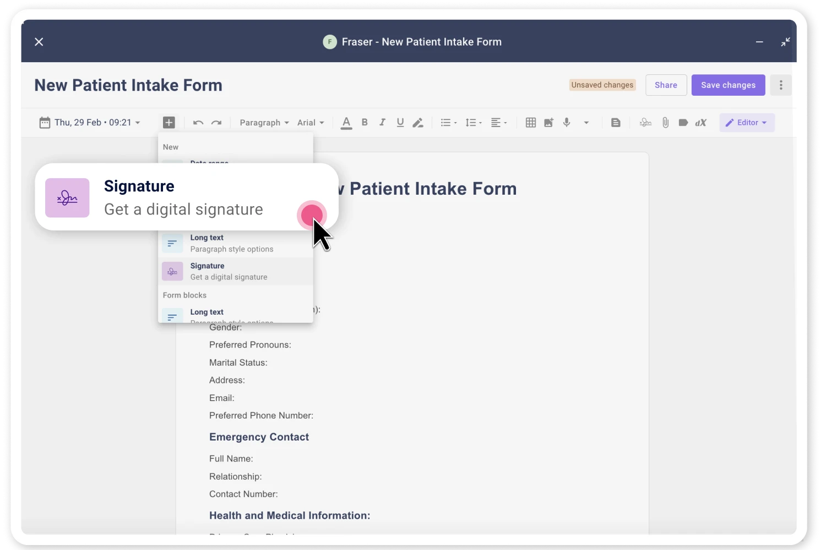Click the dX clear formatting icon
826x550 pixels.
[x=700, y=122]
